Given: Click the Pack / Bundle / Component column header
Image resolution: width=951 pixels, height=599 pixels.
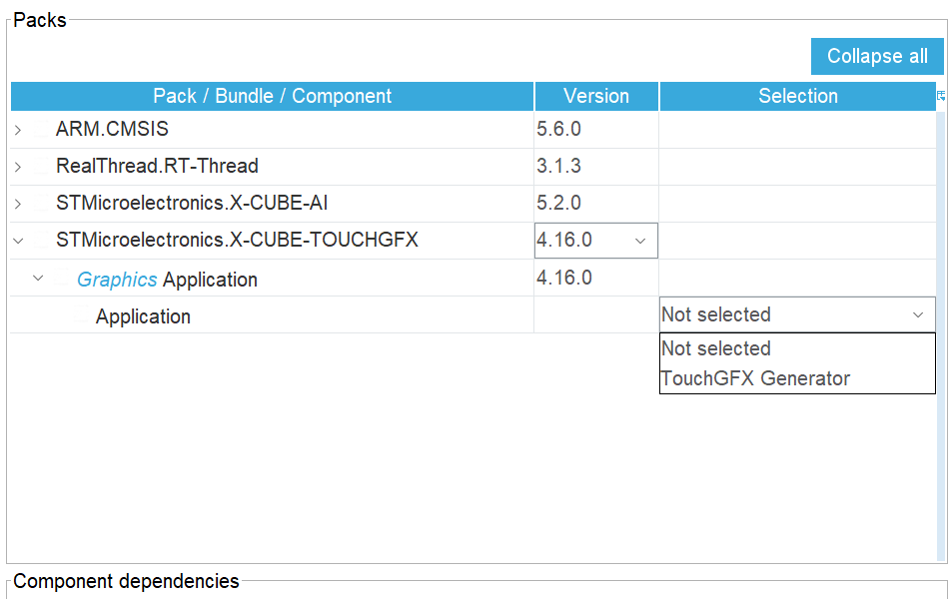Looking at the screenshot, I should 272,96.
